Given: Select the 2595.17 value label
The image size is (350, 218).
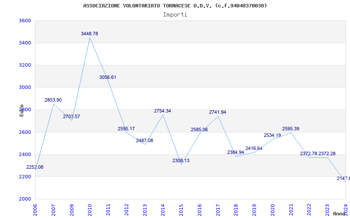Looking at the screenshot, I should (x=126, y=129).
